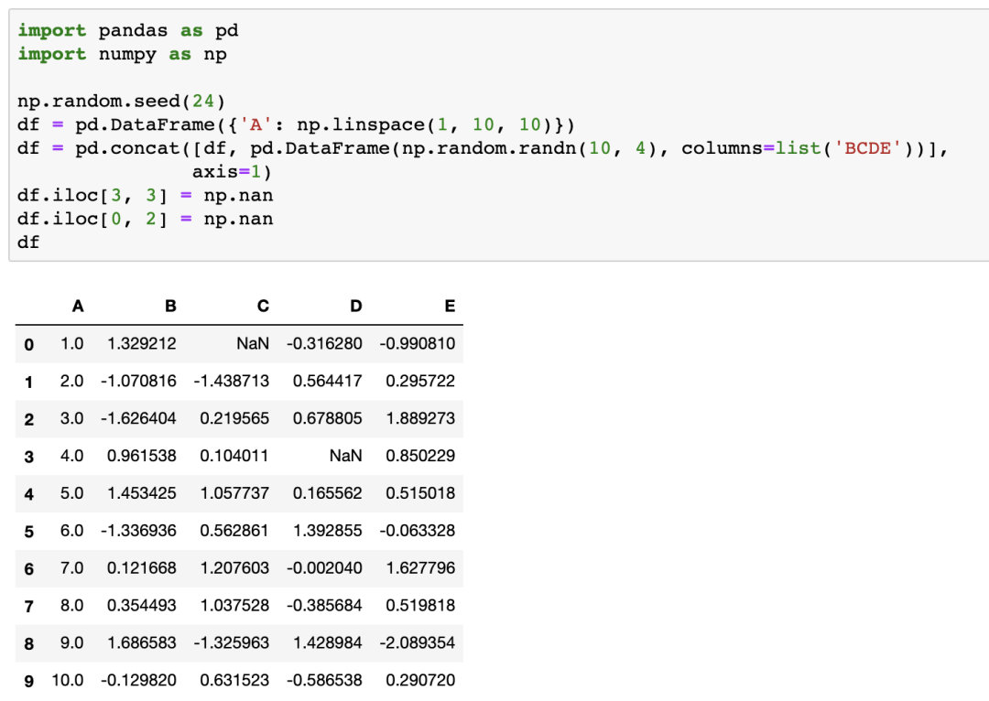Click the np.random.seed(24) line

121,101
